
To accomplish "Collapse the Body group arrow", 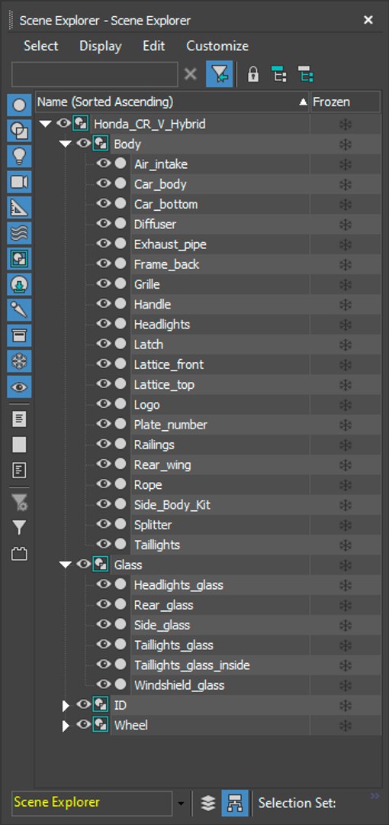I will point(65,144).
